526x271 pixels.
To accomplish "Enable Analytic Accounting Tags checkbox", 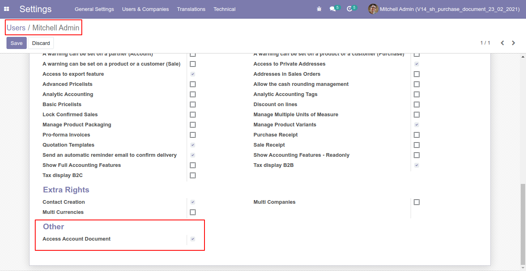I will coord(417,94).
